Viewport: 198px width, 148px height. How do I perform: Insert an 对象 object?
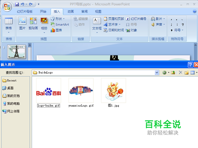(x=131, y=30)
